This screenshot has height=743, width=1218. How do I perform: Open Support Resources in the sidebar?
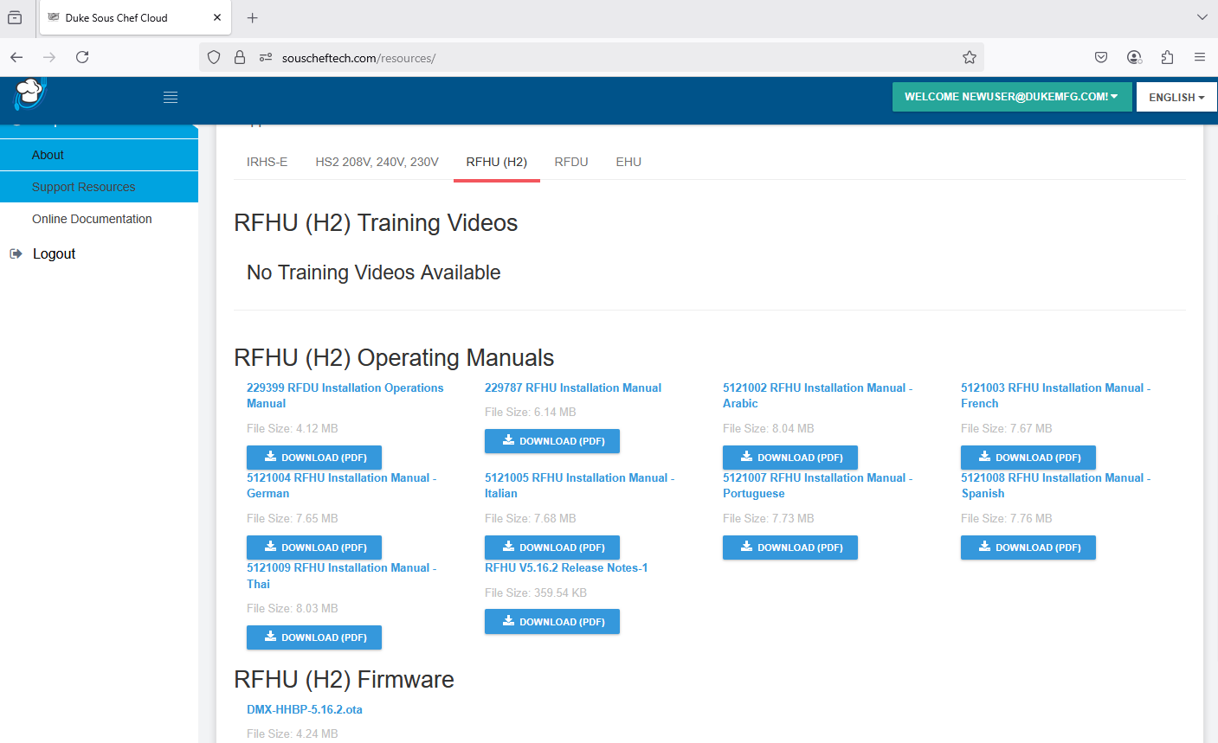[x=99, y=187]
